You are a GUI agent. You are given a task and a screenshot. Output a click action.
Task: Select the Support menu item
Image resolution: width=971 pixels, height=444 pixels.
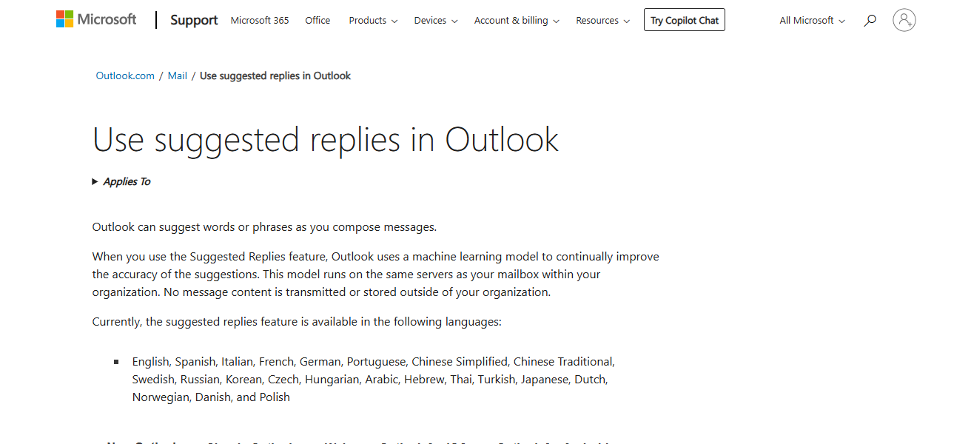pyautogui.click(x=193, y=20)
